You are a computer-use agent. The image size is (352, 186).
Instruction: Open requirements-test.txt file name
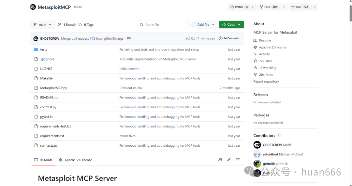click(55, 126)
